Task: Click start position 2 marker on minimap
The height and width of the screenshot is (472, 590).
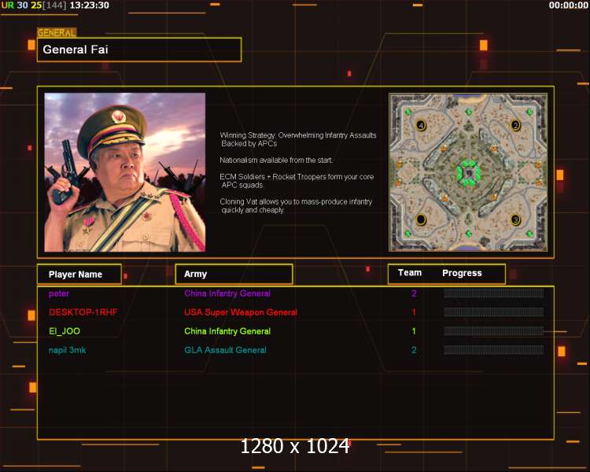Action: pos(515,125)
